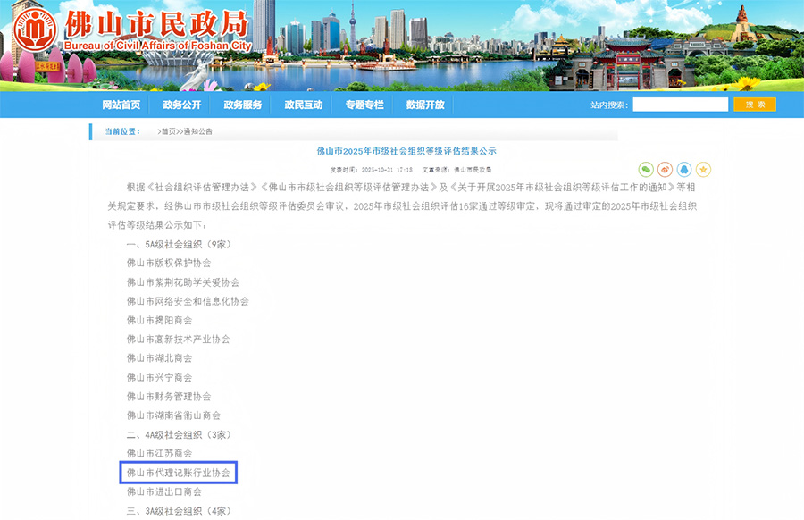Click the 佛山市版权保护协会 list entry
Screen dimensions: 804x520
pyautogui.click(x=169, y=263)
